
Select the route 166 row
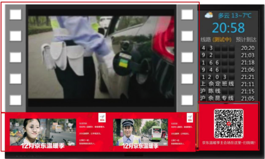[x=228, y=63]
